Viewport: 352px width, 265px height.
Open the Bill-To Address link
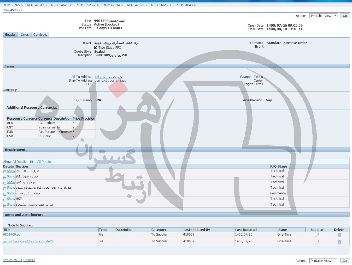coord(109,77)
